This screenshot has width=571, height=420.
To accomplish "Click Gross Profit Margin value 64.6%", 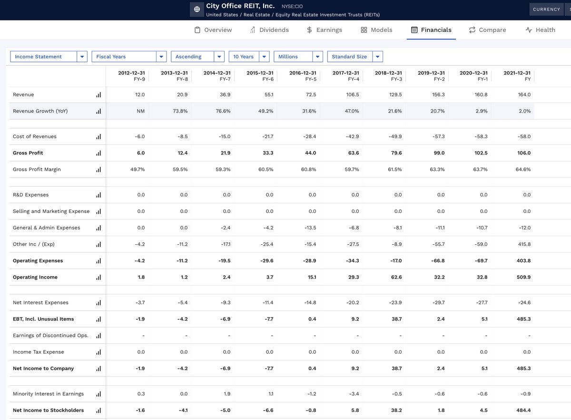I will (x=523, y=170).
